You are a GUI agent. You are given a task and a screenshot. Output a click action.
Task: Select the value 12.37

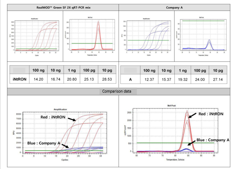[x=149, y=80]
